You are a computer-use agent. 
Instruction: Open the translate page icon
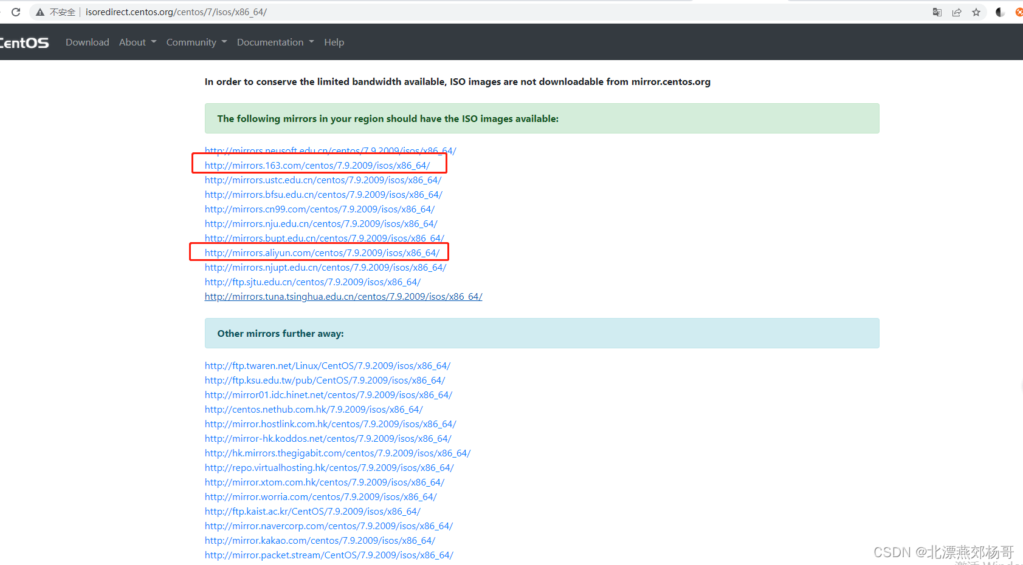pos(937,12)
